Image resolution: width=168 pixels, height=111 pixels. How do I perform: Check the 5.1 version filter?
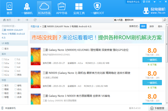coord(16,59)
